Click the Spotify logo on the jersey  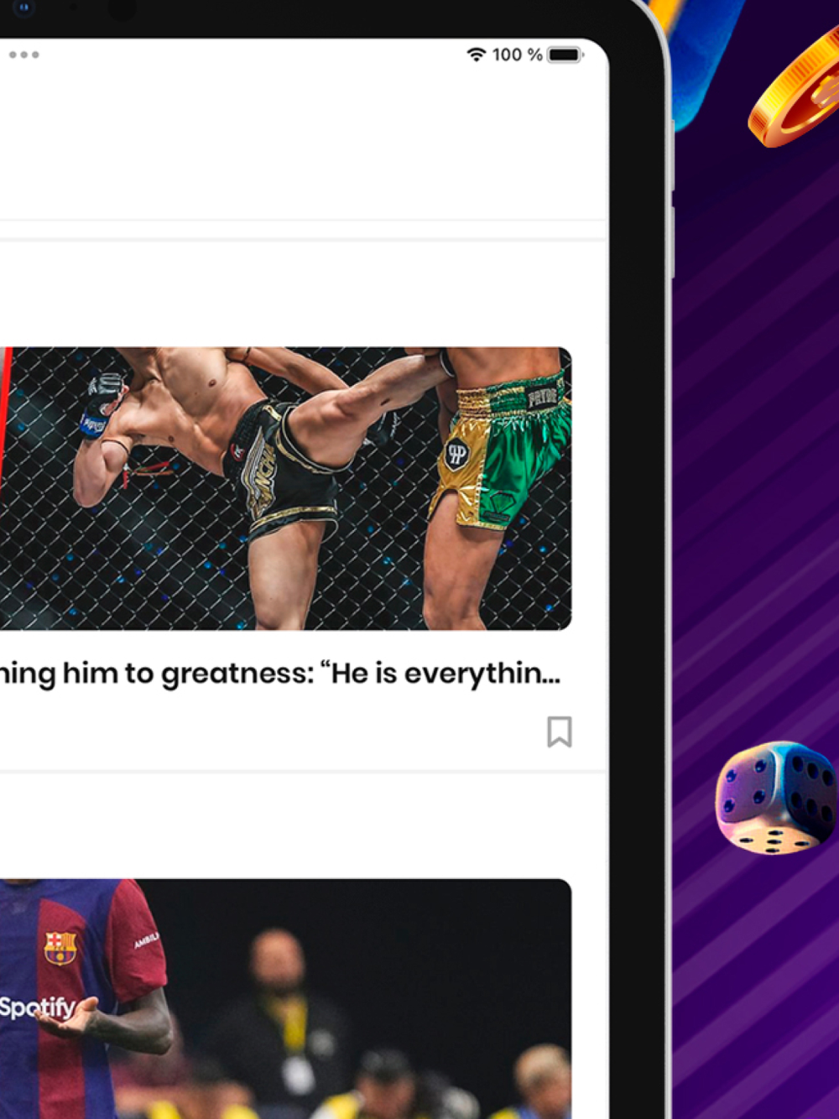point(38,1007)
